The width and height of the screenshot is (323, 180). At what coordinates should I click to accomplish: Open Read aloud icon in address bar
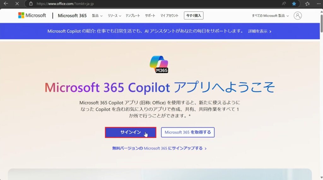pos(284,3)
